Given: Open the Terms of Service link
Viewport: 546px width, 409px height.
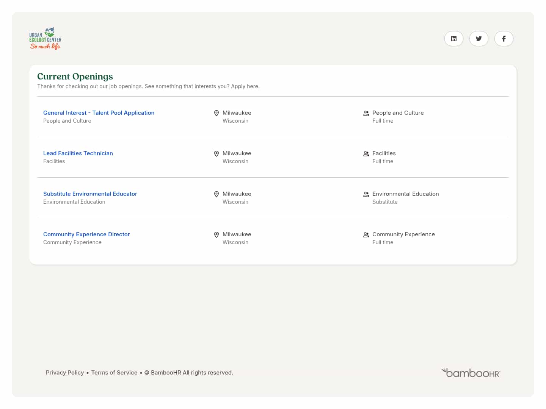Looking at the screenshot, I should point(115,373).
